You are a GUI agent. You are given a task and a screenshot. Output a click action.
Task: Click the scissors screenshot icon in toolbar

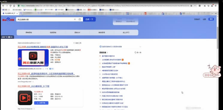tap(205, 6)
